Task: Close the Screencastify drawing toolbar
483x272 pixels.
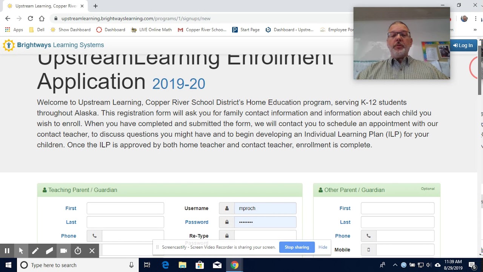Action: coord(92,251)
